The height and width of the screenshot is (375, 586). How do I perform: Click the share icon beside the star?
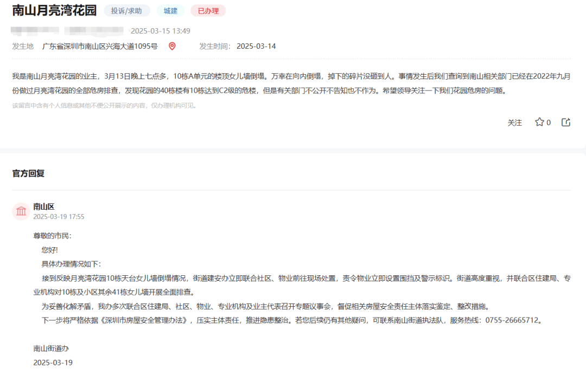[x=566, y=122]
